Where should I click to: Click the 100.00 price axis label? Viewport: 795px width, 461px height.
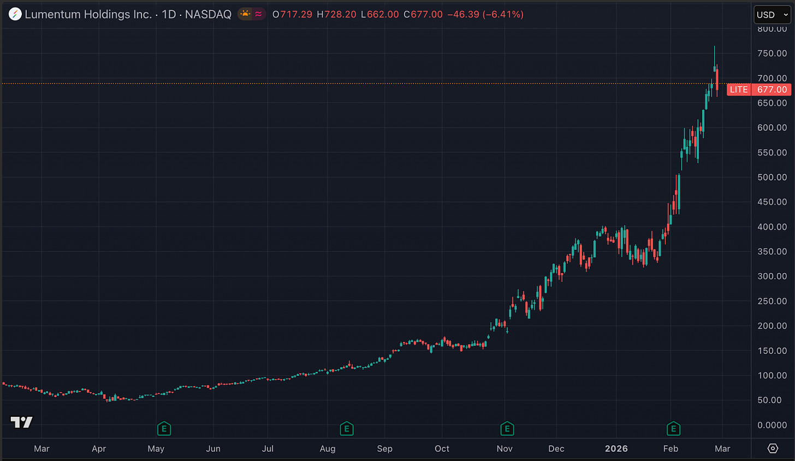click(x=772, y=375)
